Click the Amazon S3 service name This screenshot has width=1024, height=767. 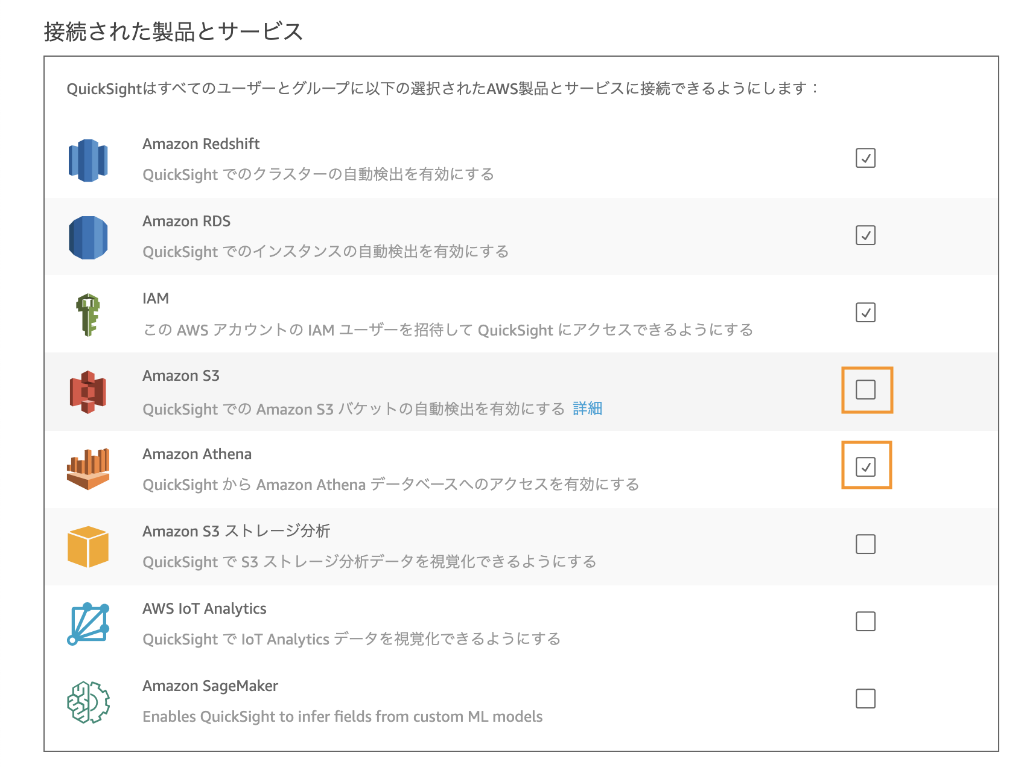click(181, 375)
